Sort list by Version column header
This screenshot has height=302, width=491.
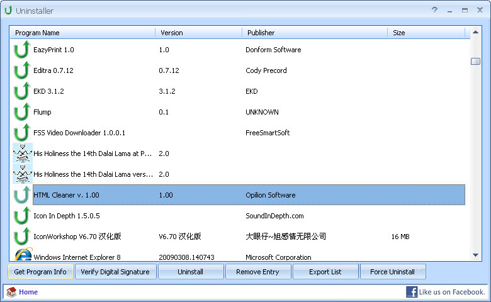tap(198, 33)
